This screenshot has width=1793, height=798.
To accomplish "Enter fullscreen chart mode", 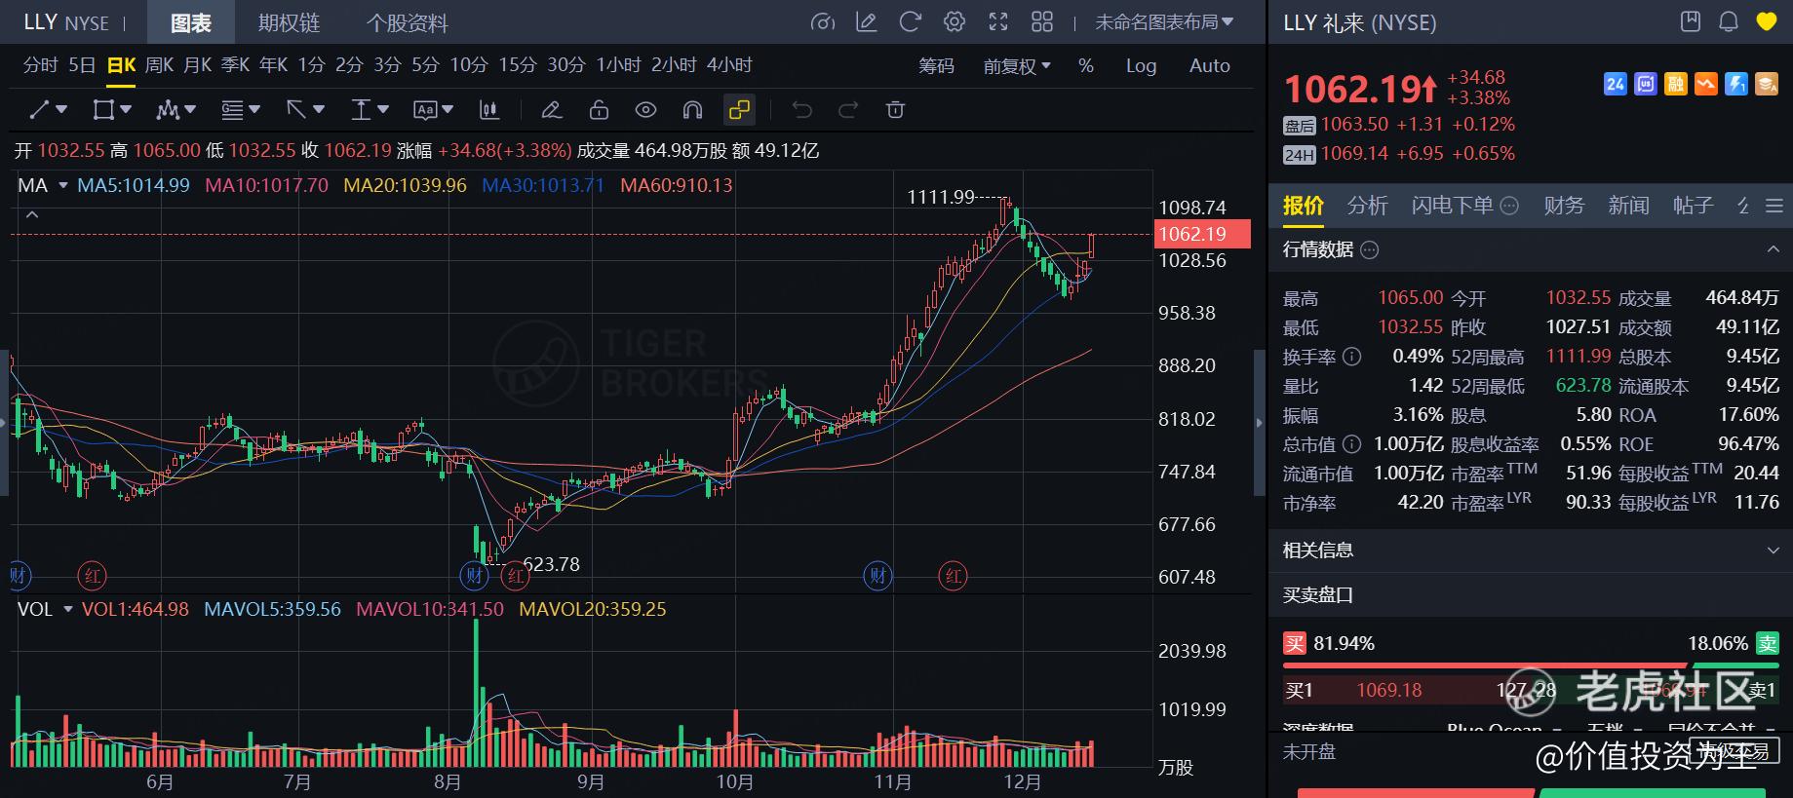I will pos(998,21).
